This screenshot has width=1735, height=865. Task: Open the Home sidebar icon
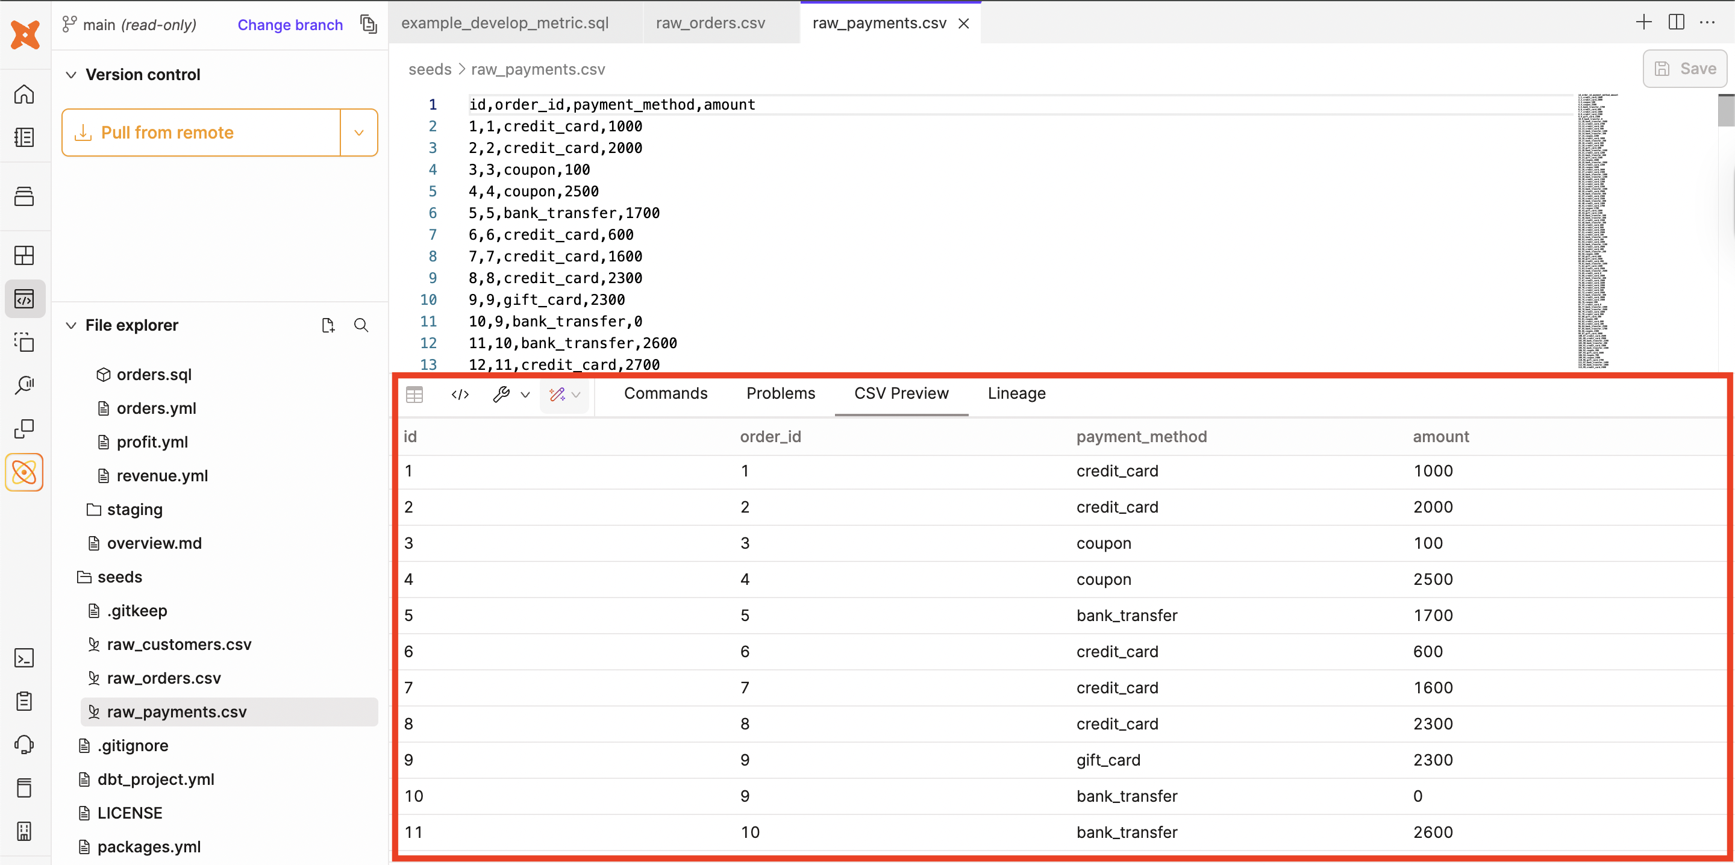[x=24, y=95]
